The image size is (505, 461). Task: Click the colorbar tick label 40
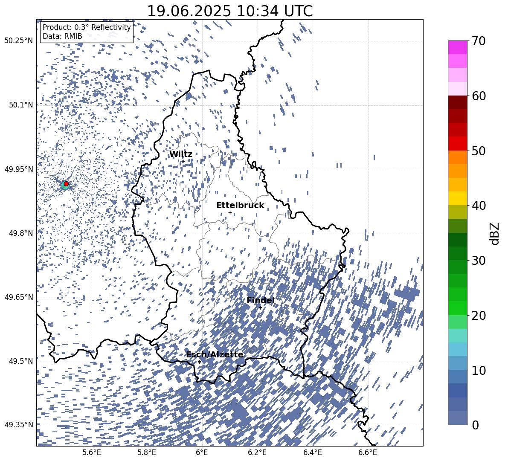tap(479, 206)
